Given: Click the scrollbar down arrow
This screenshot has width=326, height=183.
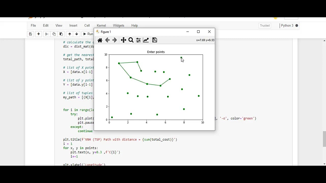Looking at the screenshot, I should [x=324, y=164].
